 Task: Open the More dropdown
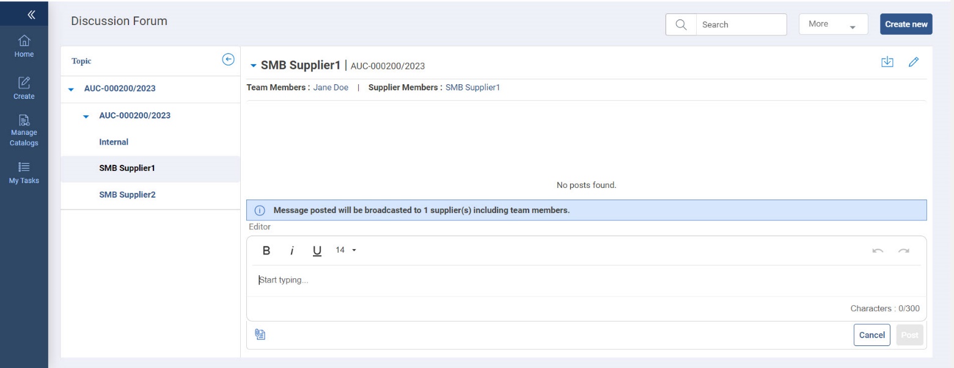coord(833,24)
